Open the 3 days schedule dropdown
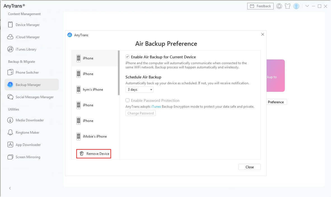The width and height of the screenshot is (331, 197). 139,90
